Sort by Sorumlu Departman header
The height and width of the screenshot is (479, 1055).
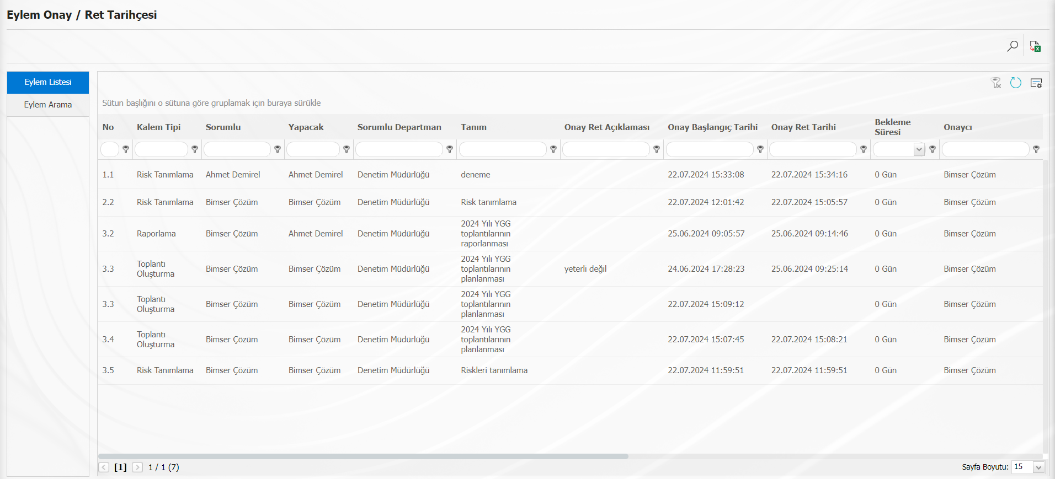[x=399, y=127]
